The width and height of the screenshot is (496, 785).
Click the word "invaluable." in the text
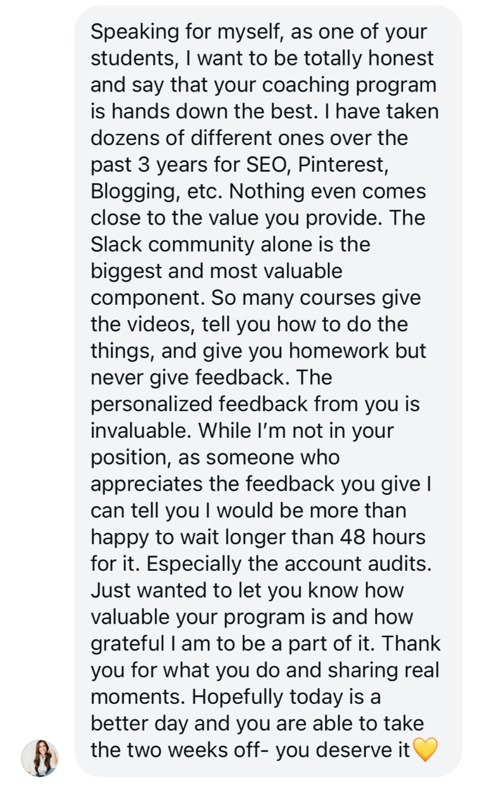[141, 431]
